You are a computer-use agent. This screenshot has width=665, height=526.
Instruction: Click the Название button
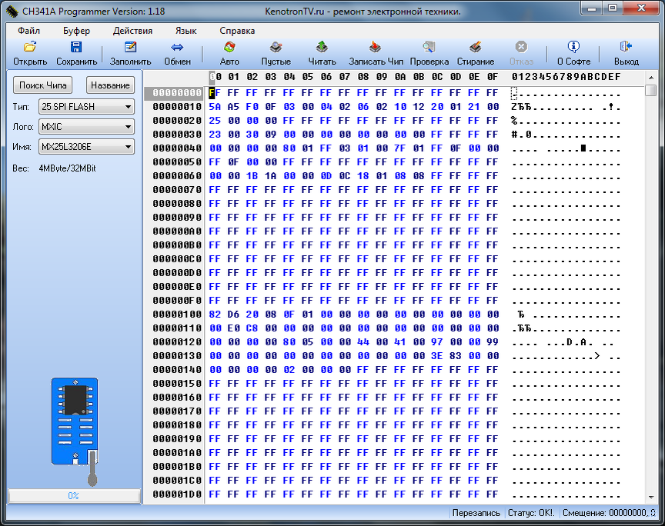pyautogui.click(x=110, y=85)
